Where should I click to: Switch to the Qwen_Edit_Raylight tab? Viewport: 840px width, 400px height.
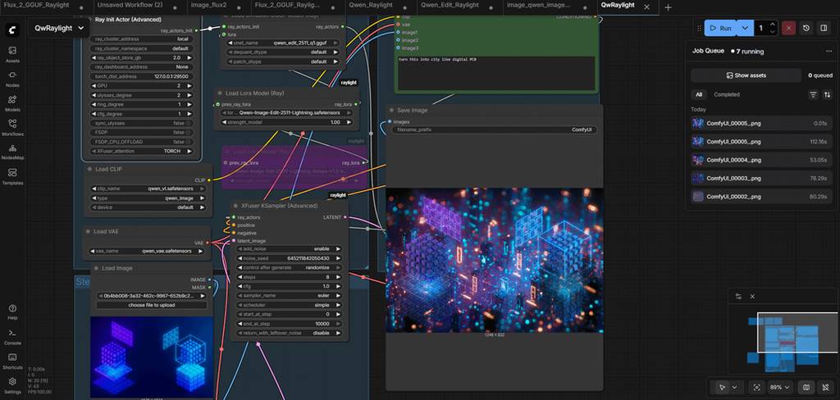[450, 6]
